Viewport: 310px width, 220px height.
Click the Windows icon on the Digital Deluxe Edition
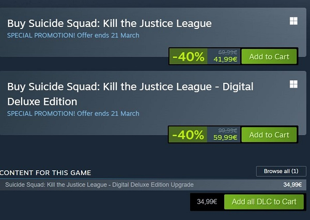293,84
